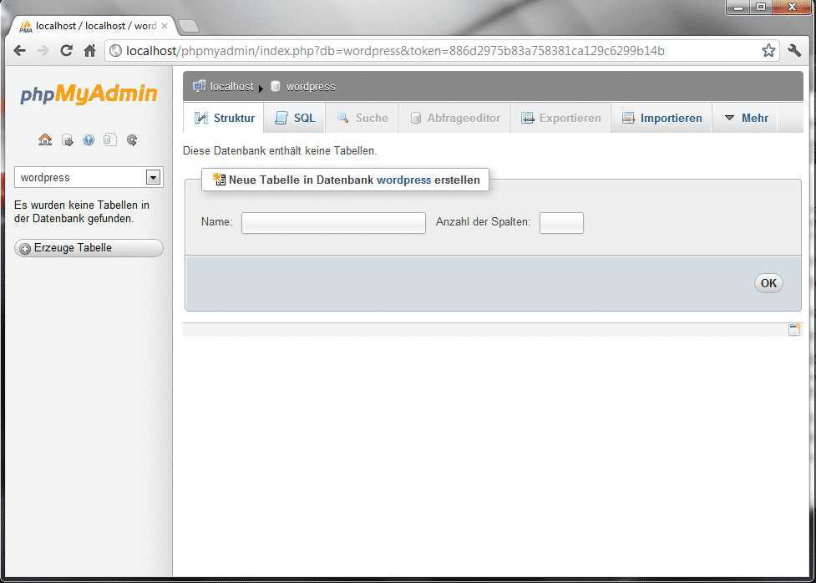Image resolution: width=816 pixels, height=583 pixels.
Task: Expand the wordpress database dropdown
Action: click(x=153, y=178)
